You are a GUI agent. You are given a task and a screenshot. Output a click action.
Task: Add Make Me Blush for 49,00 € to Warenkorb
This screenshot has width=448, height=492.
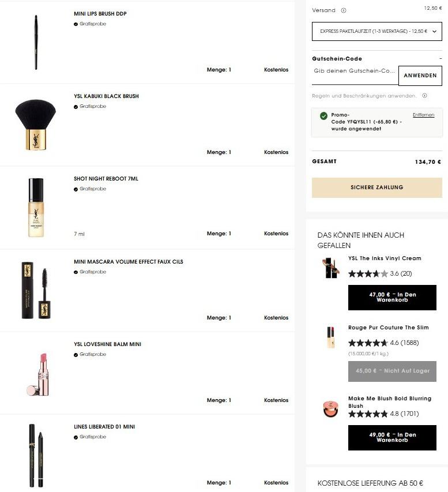[x=392, y=437]
